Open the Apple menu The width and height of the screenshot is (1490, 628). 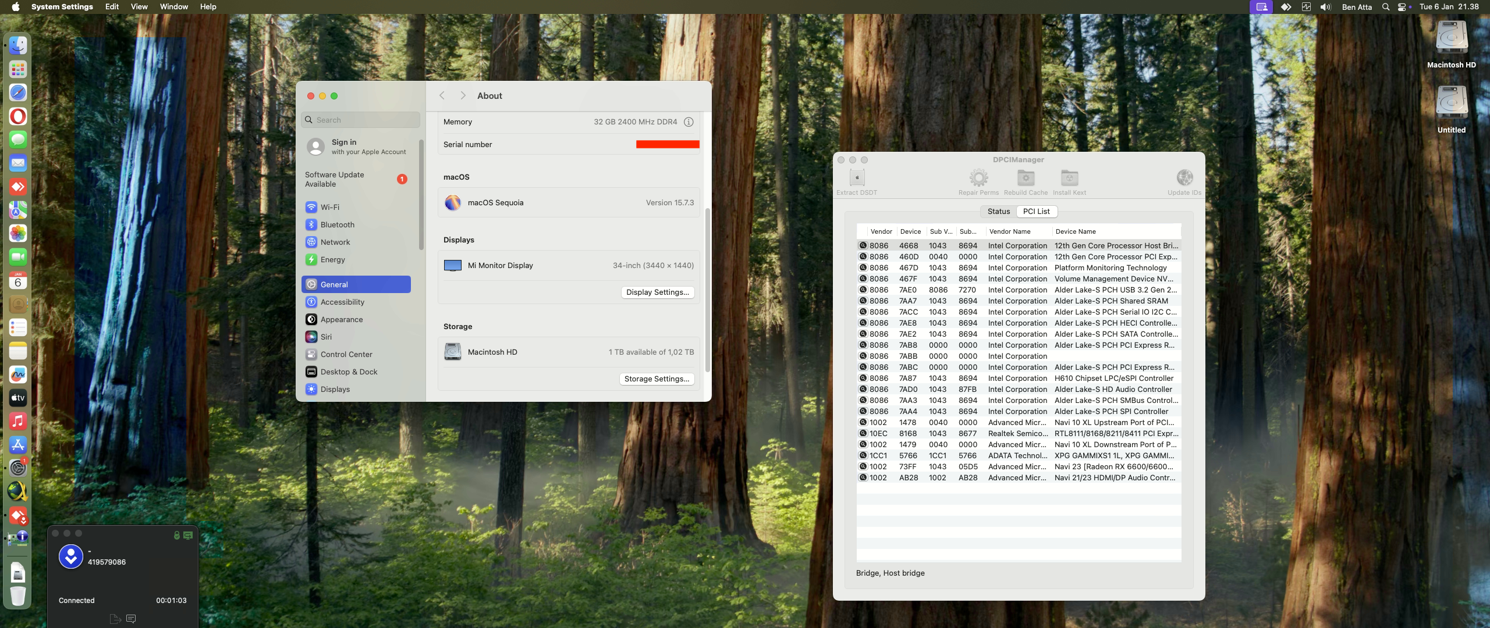coord(16,7)
